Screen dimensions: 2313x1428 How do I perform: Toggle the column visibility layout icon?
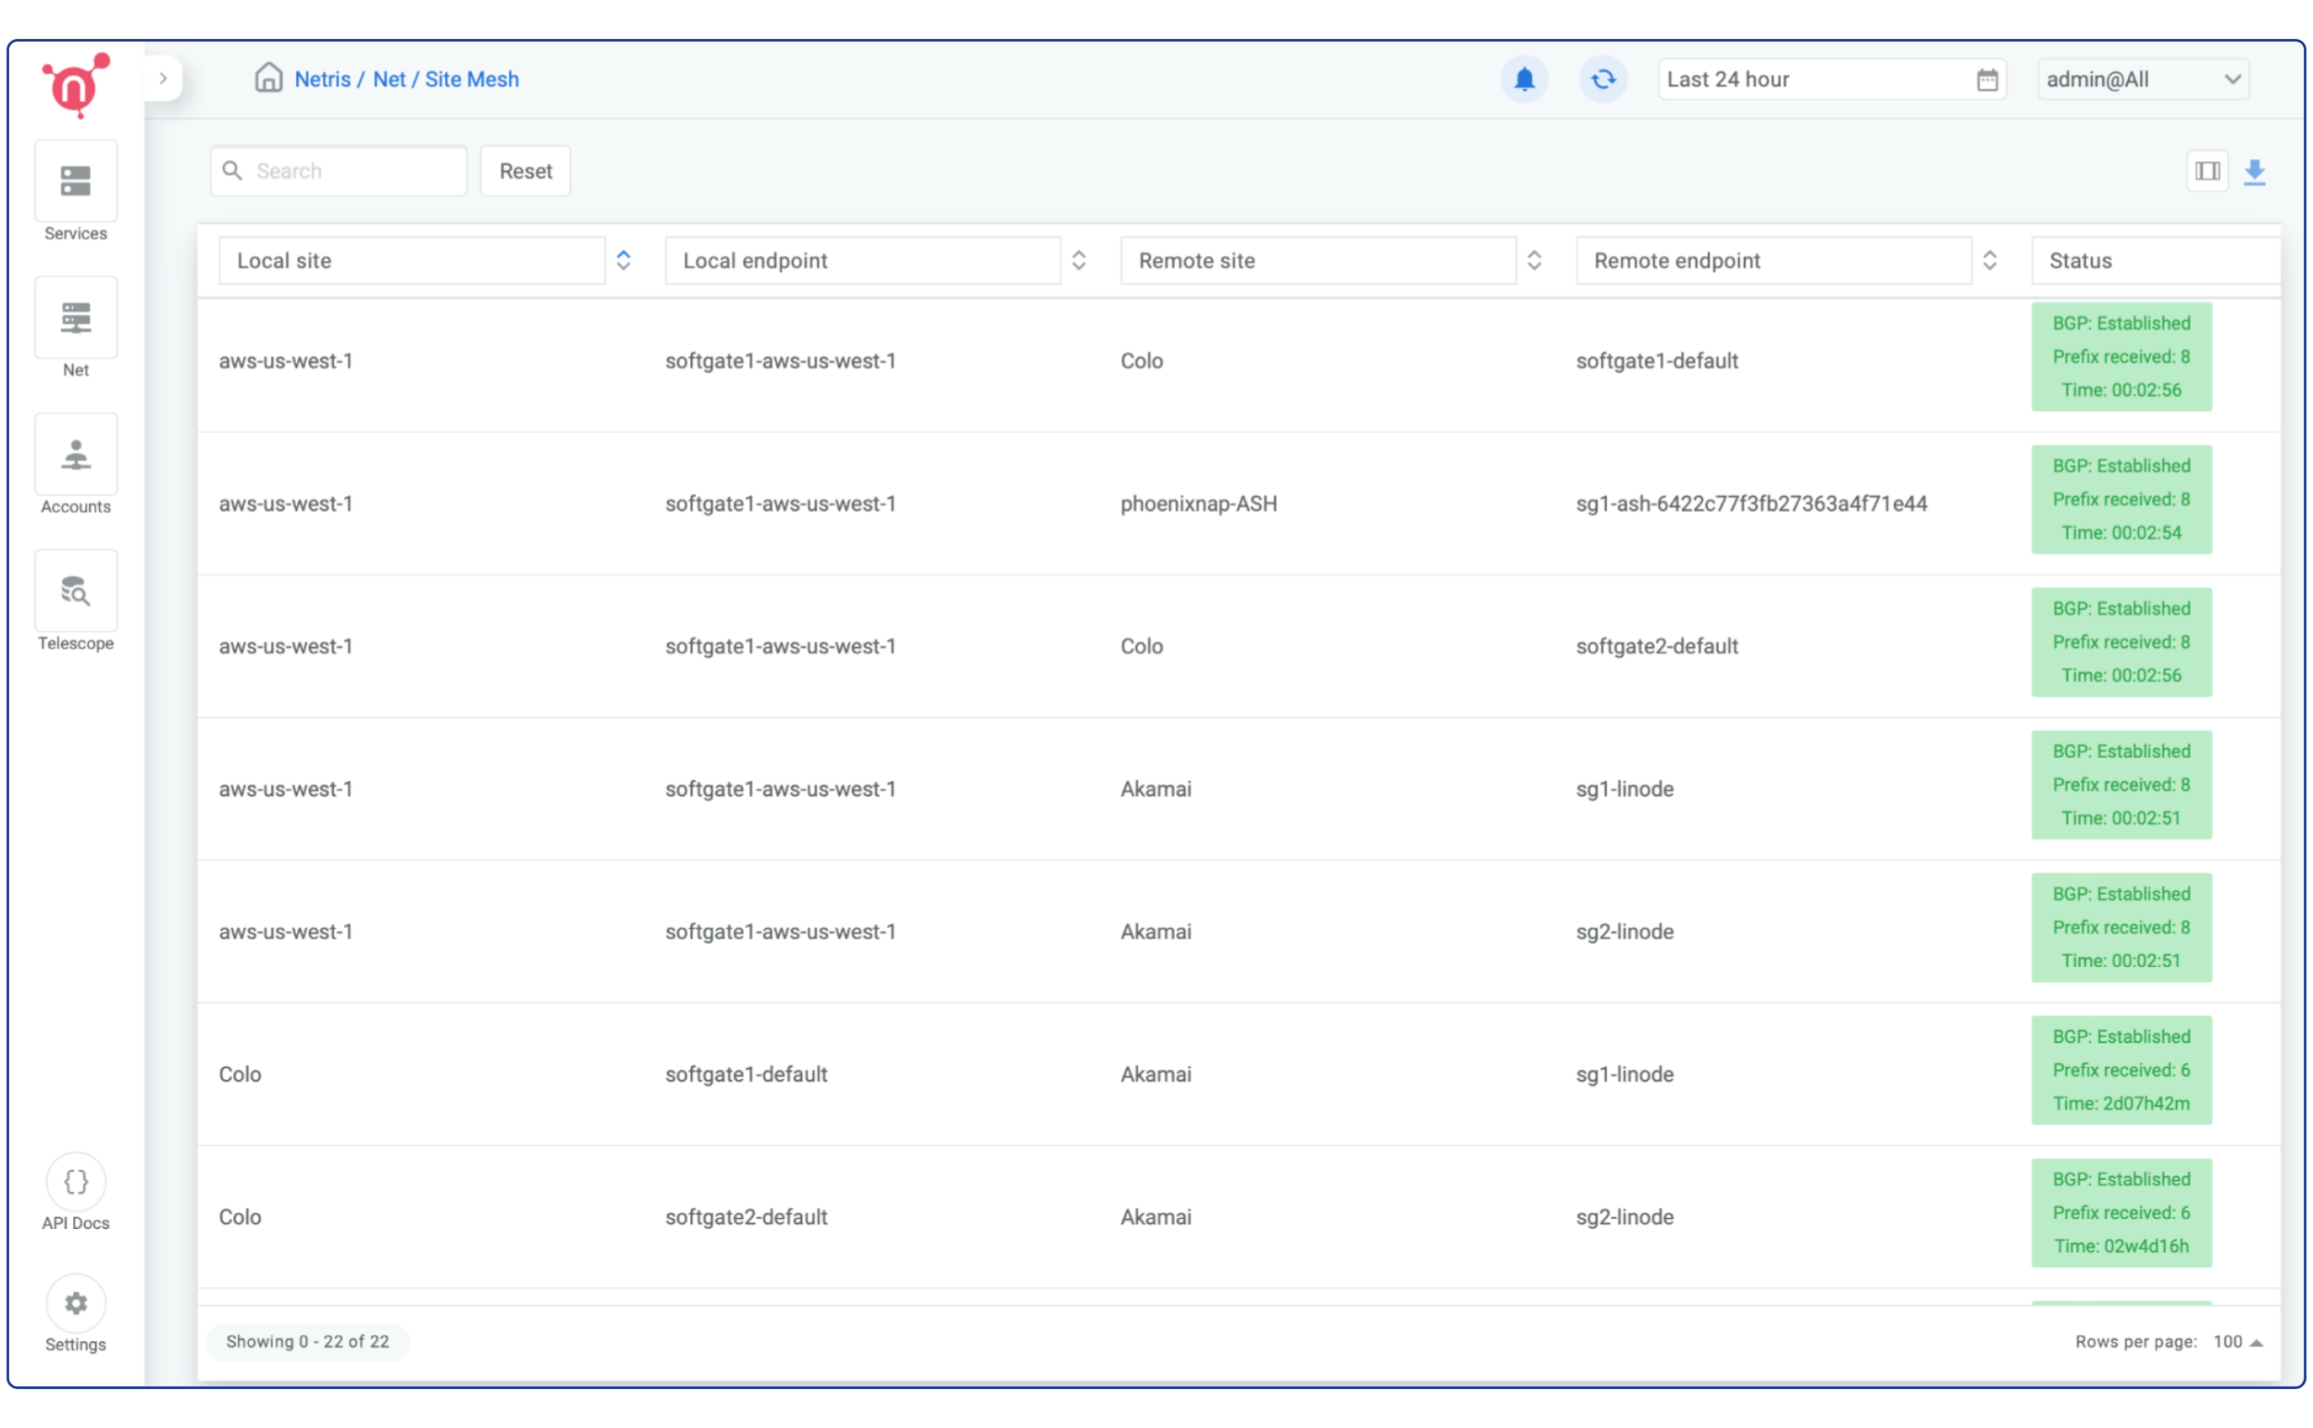coord(2208,170)
